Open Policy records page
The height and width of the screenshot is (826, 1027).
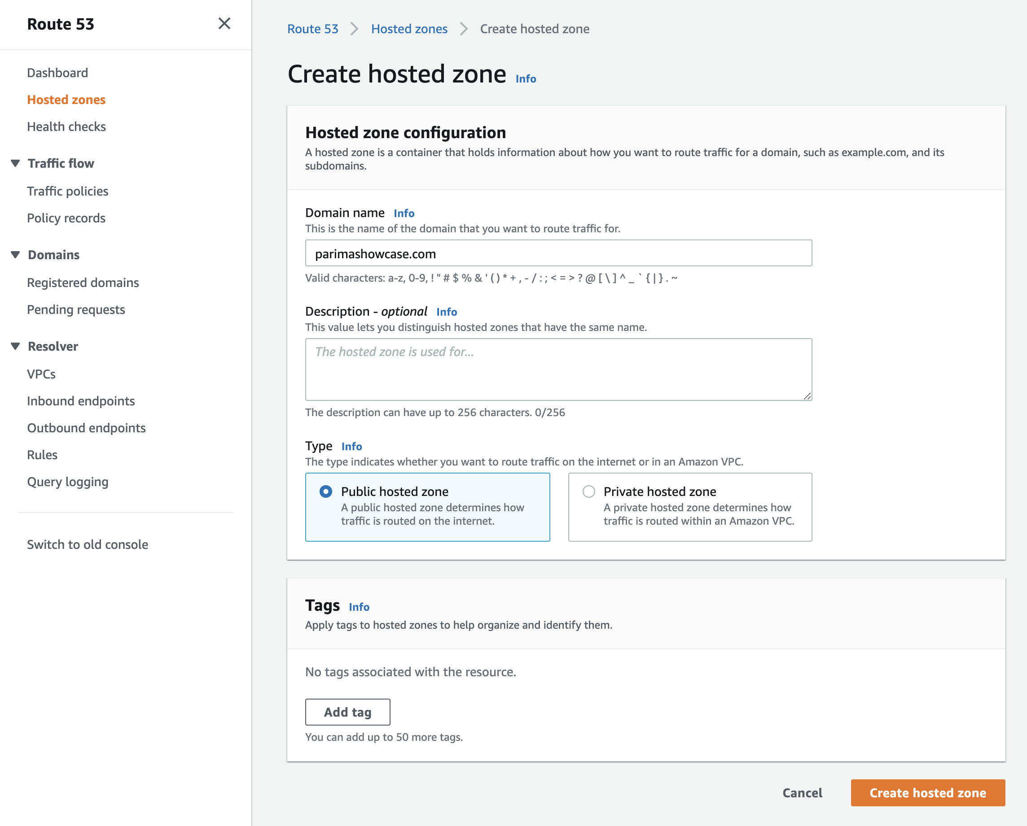pos(66,218)
